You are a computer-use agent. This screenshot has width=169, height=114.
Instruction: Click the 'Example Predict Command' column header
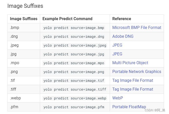(67, 19)
